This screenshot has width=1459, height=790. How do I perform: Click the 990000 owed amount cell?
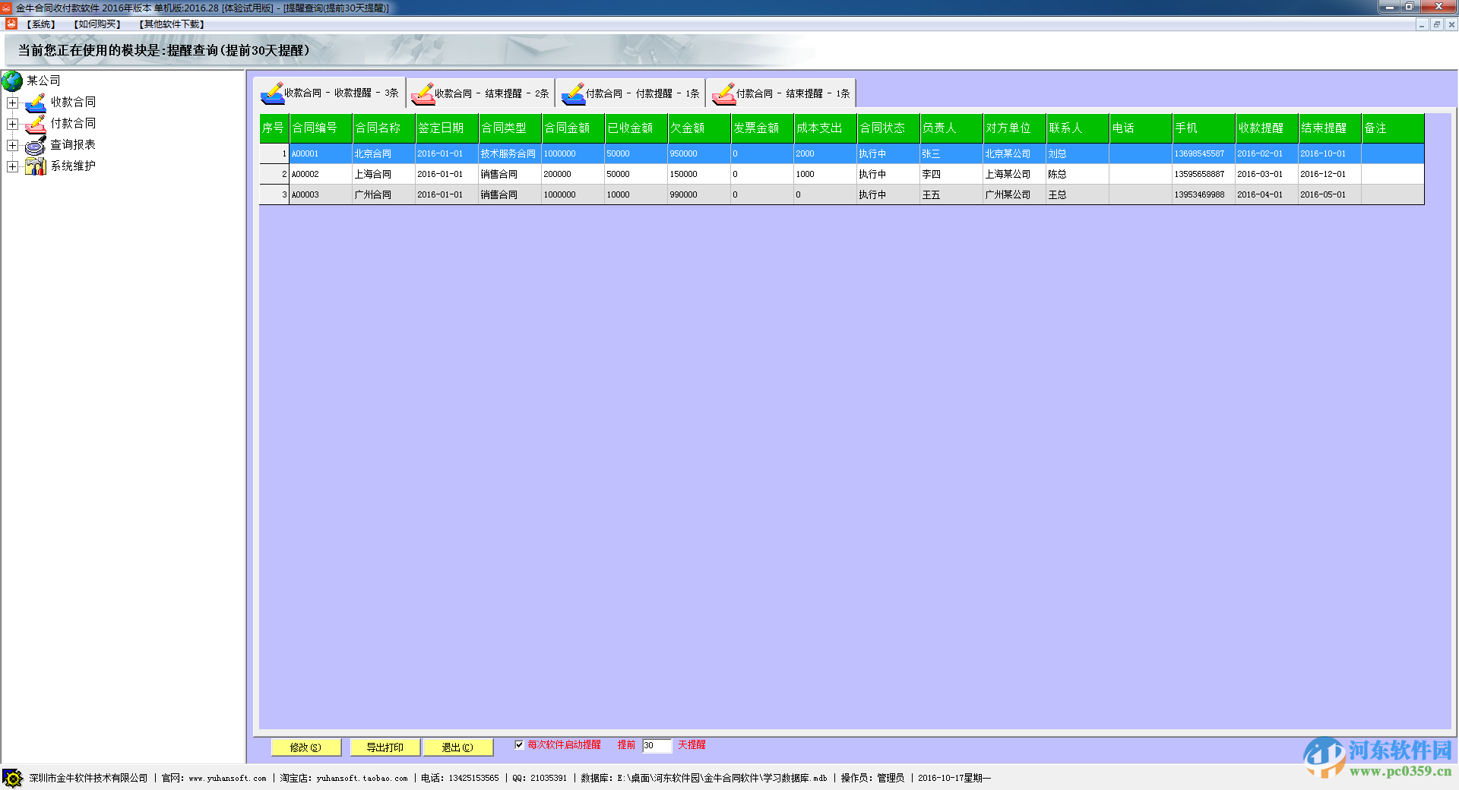699,194
